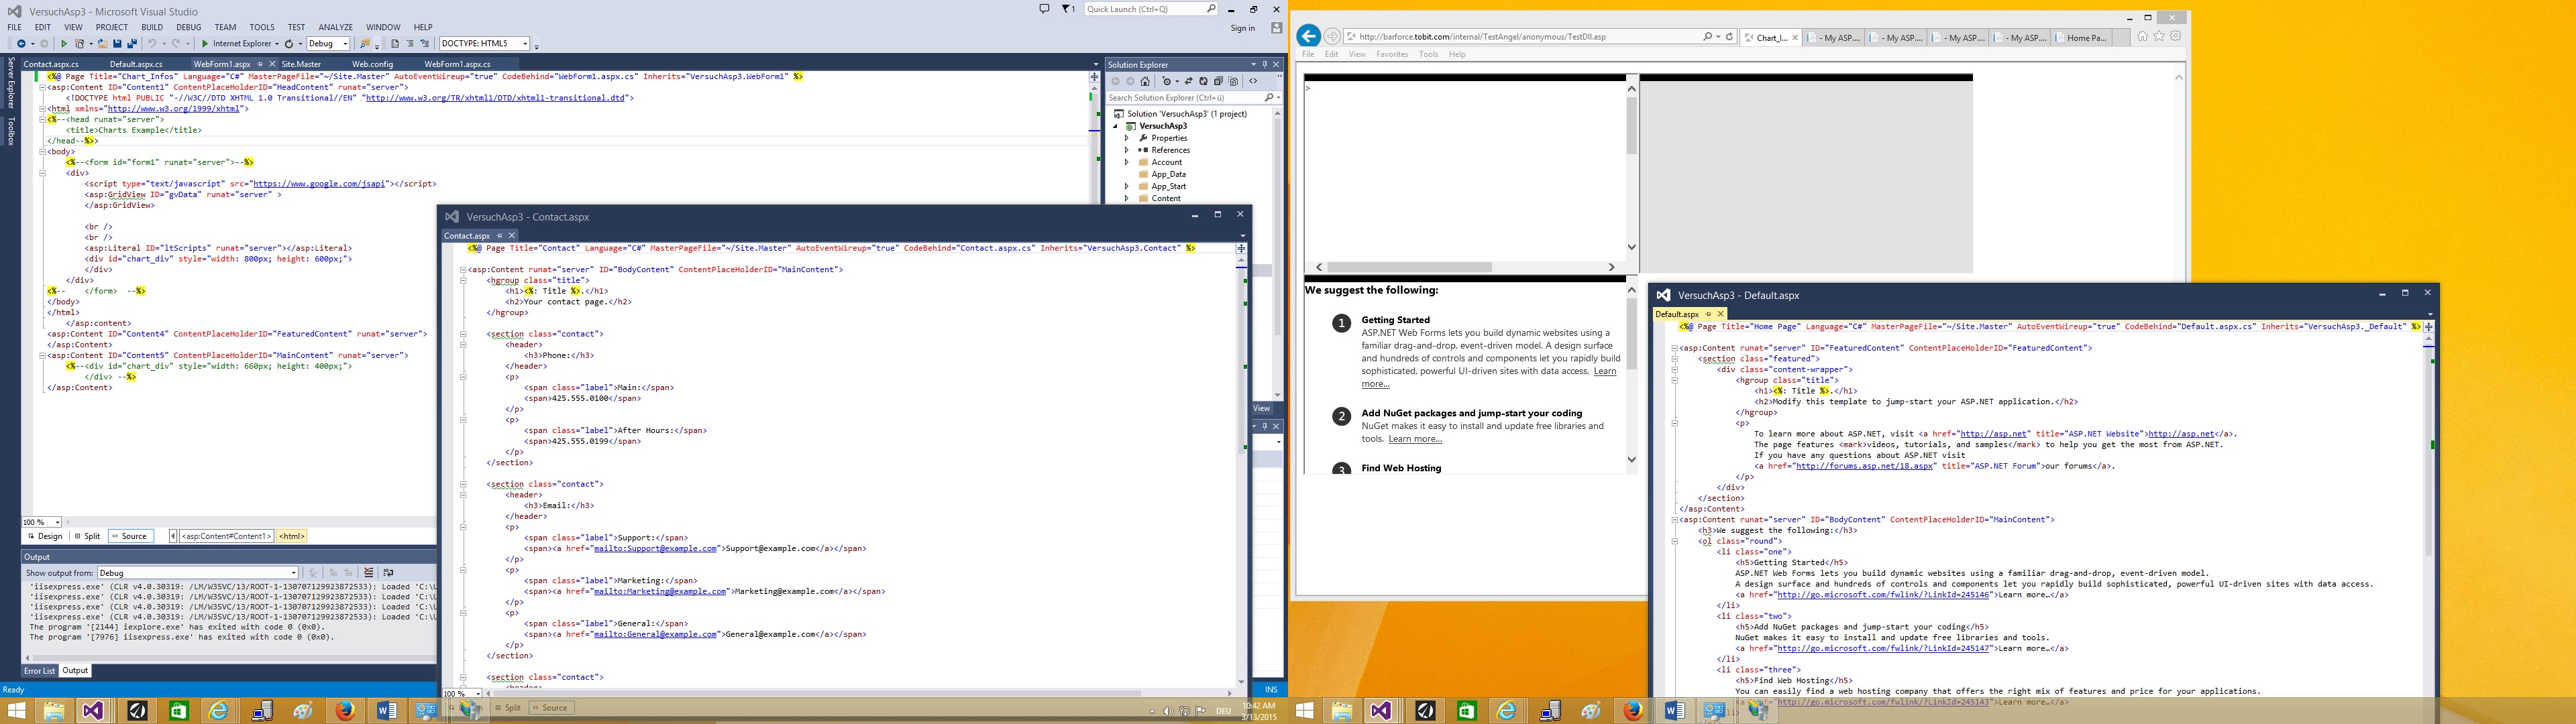Start debugging with Internet Explorer button
Image resolution: width=2576 pixels, height=724 pixels.
point(237,44)
